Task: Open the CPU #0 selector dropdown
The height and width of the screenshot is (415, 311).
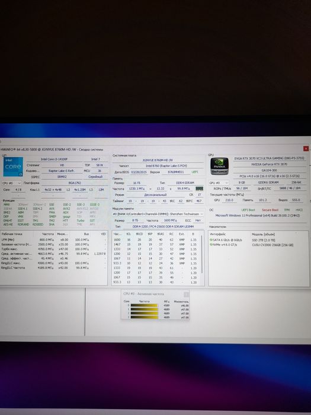Action: coord(12,183)
